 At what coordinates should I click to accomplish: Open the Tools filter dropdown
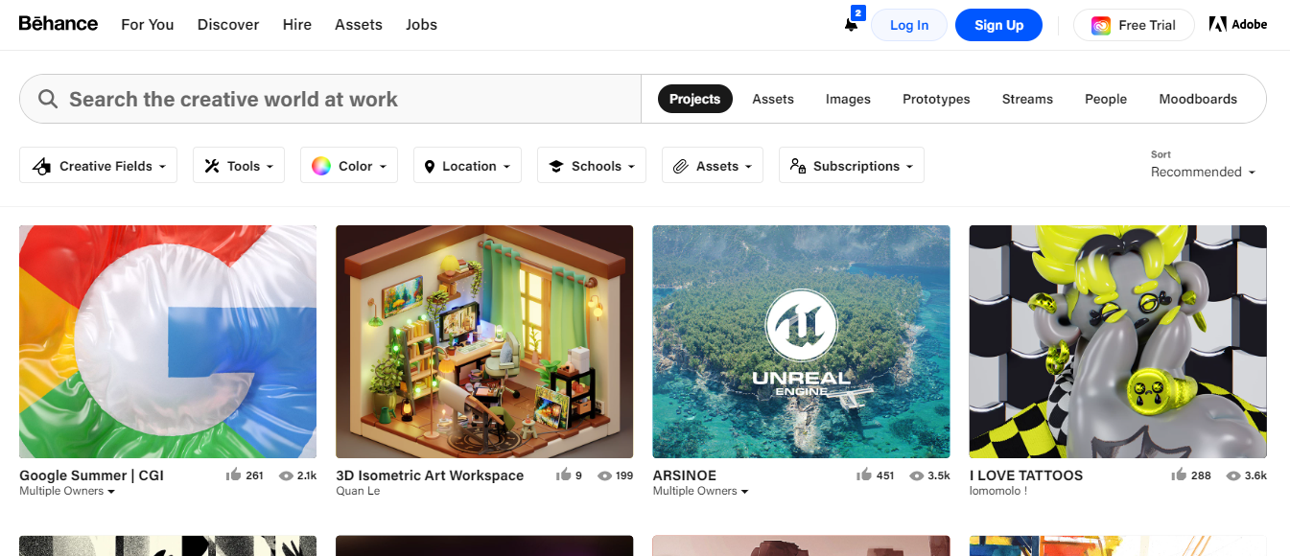coord(239,166)
